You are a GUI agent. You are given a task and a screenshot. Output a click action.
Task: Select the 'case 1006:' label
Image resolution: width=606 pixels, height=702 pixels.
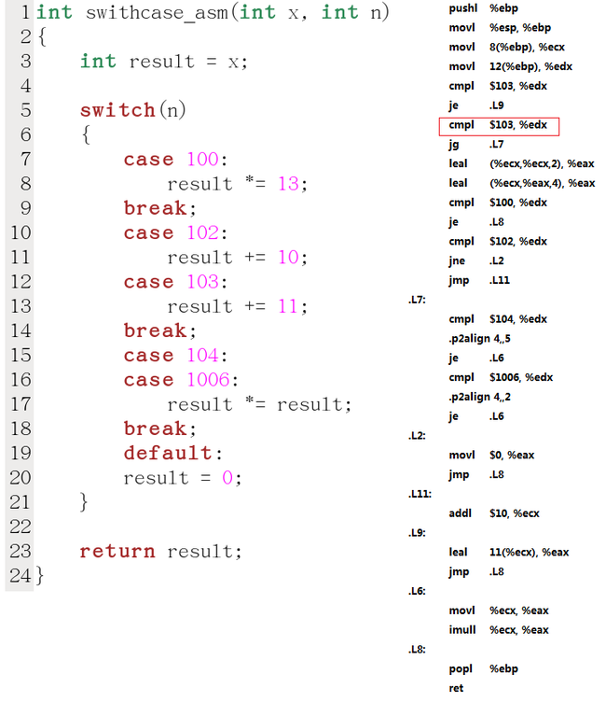point(181,380)
